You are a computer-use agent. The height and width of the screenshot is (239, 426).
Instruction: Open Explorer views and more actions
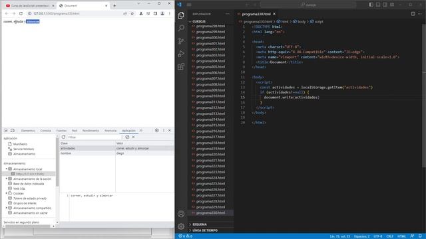tap(228, 14)
